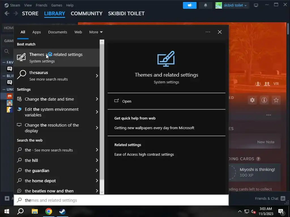Expand the hill web result chevron

pos(97,160)
